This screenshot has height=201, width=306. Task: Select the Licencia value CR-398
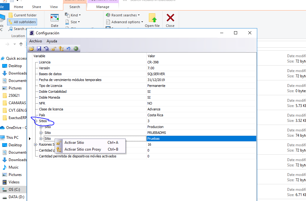153,62
